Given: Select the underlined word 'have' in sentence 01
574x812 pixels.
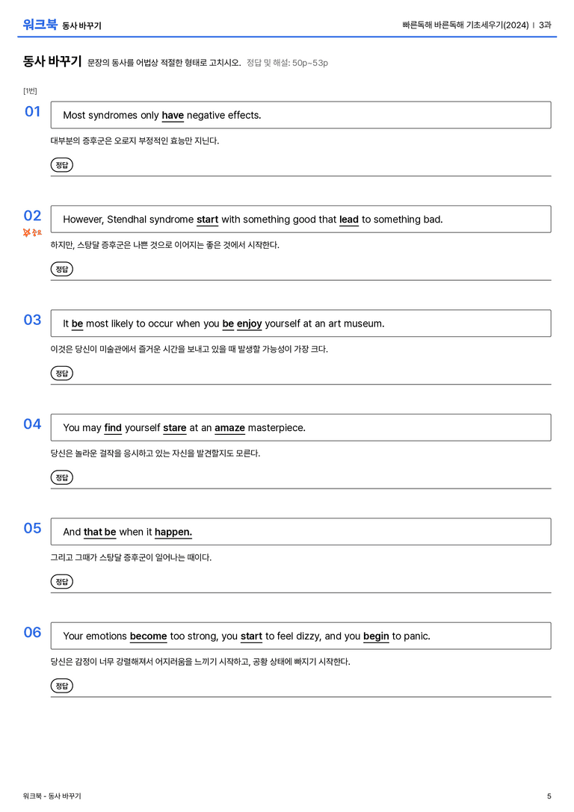Looking at the screenshot, I should tap(173, 116).
